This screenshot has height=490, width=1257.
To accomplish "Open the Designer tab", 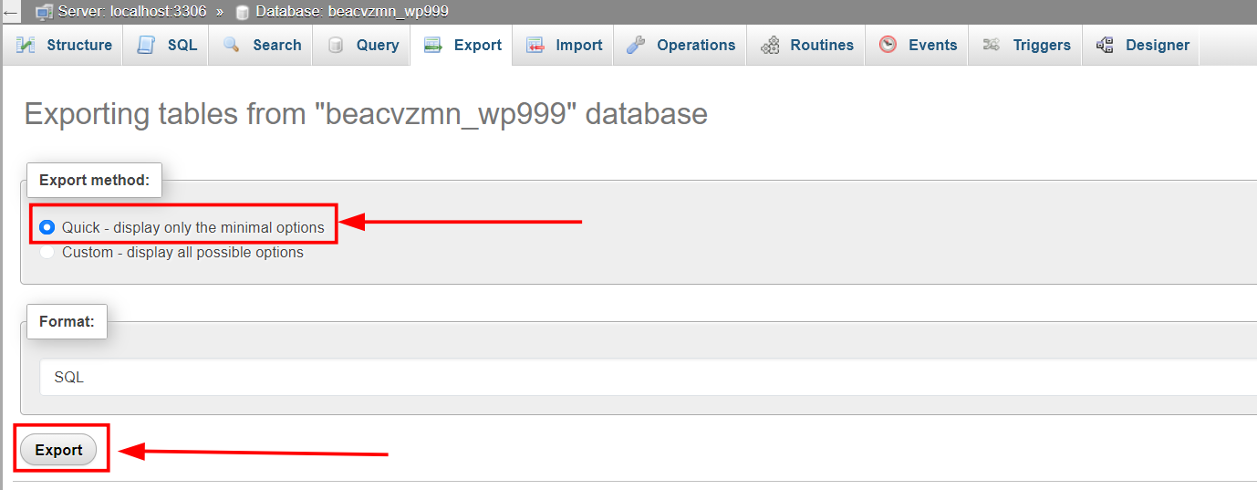I will (1141, 45).
